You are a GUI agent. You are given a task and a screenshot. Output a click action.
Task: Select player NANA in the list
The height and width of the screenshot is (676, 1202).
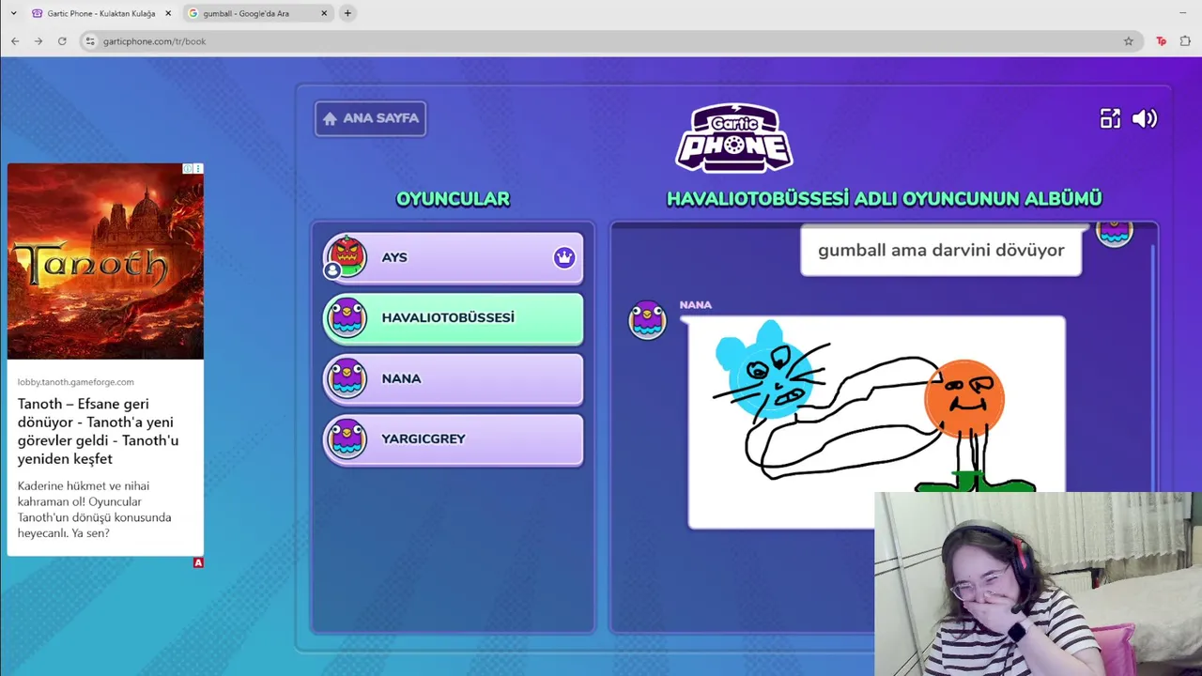coord(453,378)
